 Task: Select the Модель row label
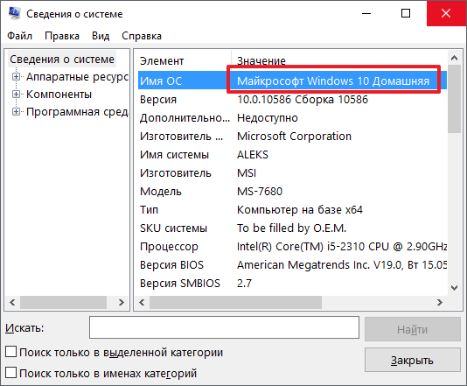tap(161, 192)
